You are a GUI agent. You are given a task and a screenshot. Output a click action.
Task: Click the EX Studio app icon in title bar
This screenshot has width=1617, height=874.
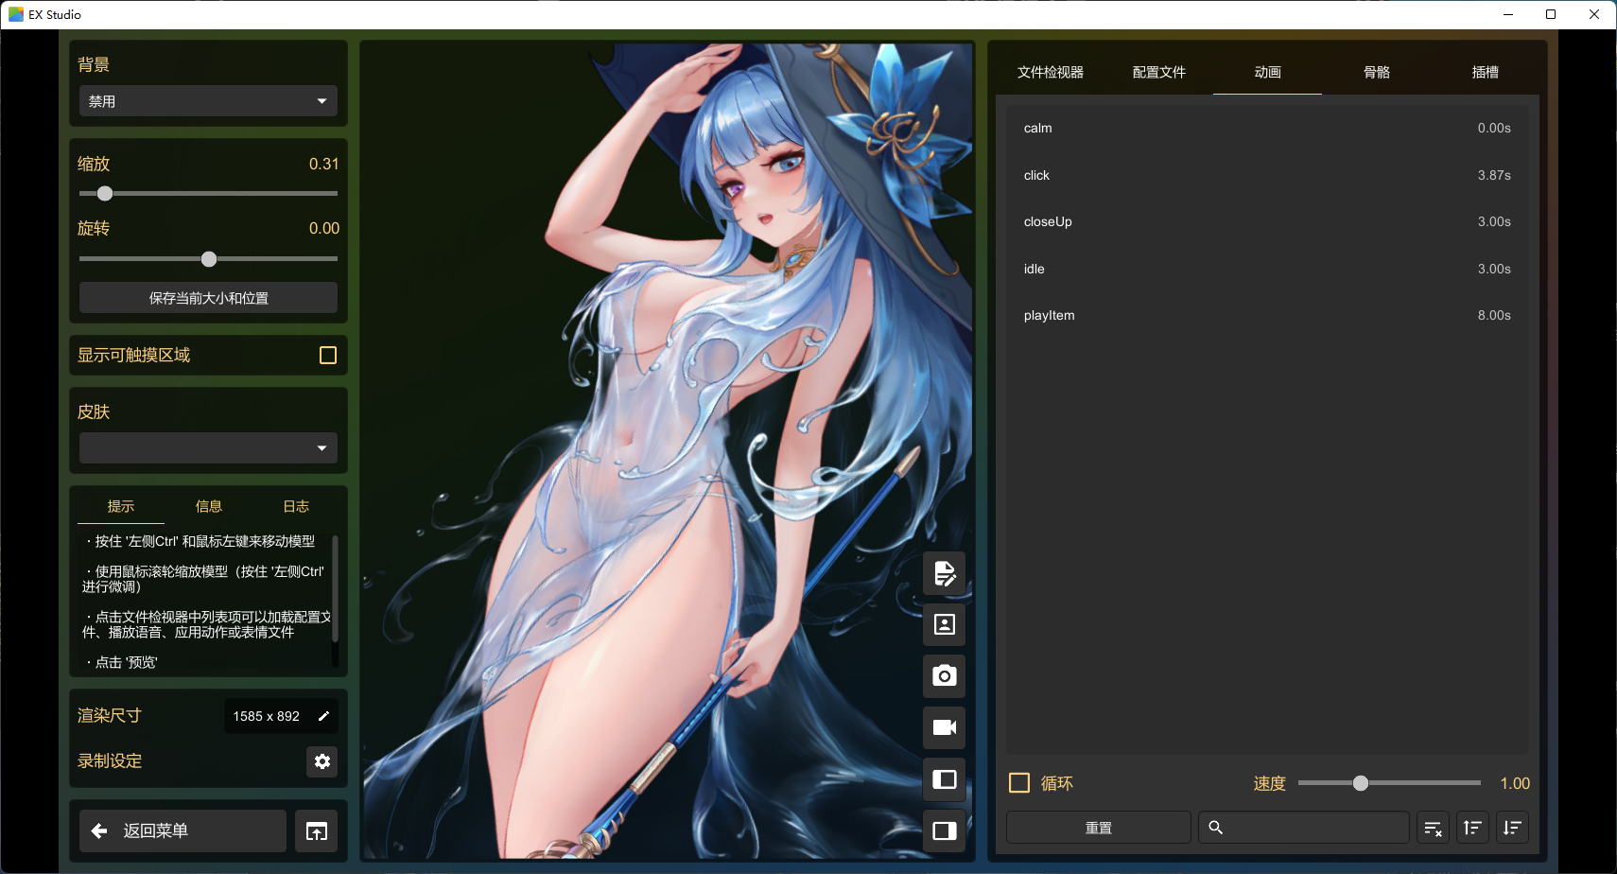[x=15, y=14]
